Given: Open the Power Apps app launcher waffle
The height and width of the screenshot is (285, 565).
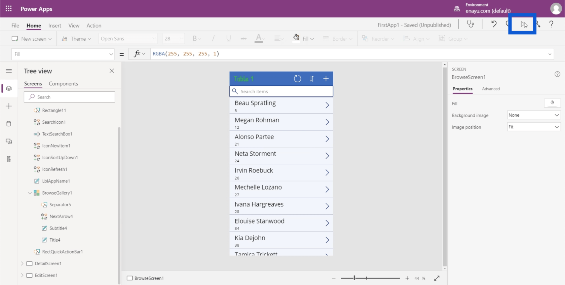Looking at the screenshot, I should [9, 9].
